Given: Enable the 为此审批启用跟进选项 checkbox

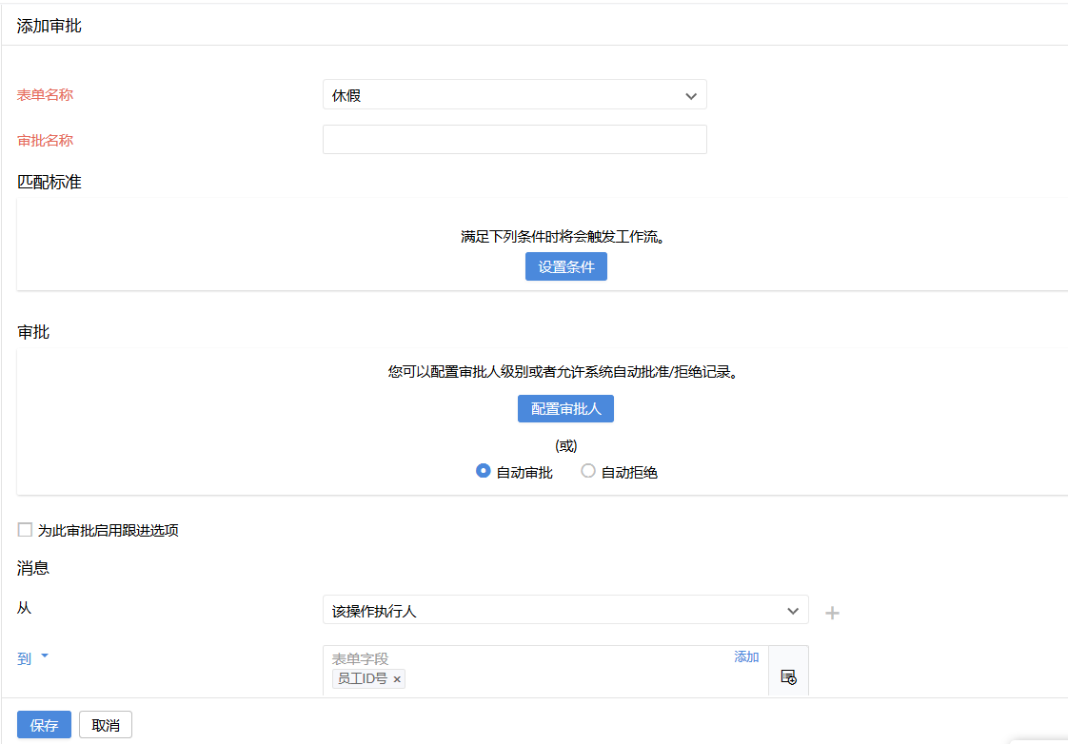Looking at the screenshot, I should [x=26, y=530].
